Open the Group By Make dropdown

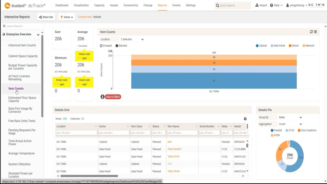(x=290, y=118)
